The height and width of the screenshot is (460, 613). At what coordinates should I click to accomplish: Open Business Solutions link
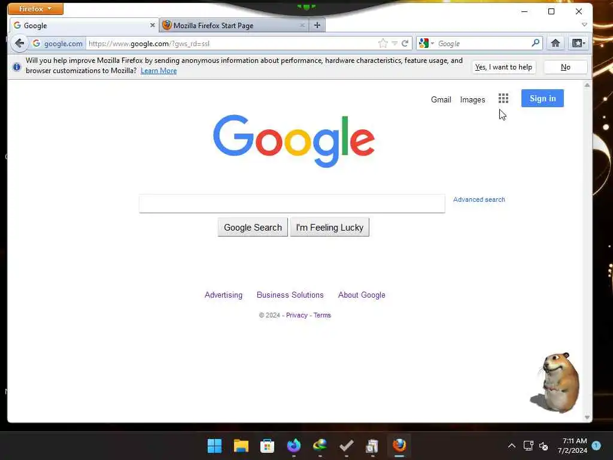pyautogui.click(x=290, y=295)
